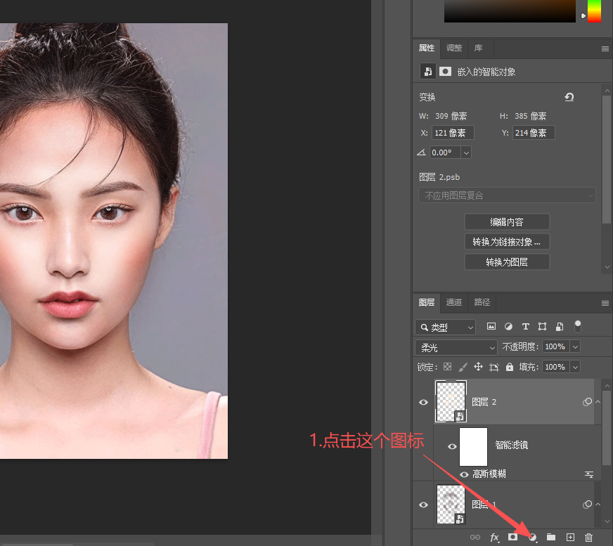This screenshot has width=613, height=546.
Task: Delete layer with the trash icon
Action: coord(589,538)
